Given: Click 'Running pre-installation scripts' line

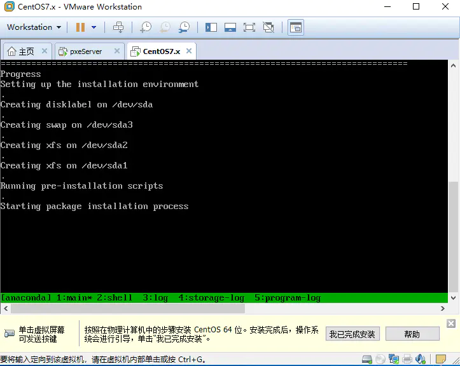Looking at the screenshot, I should pyautogui.click(x=81, y=186).
